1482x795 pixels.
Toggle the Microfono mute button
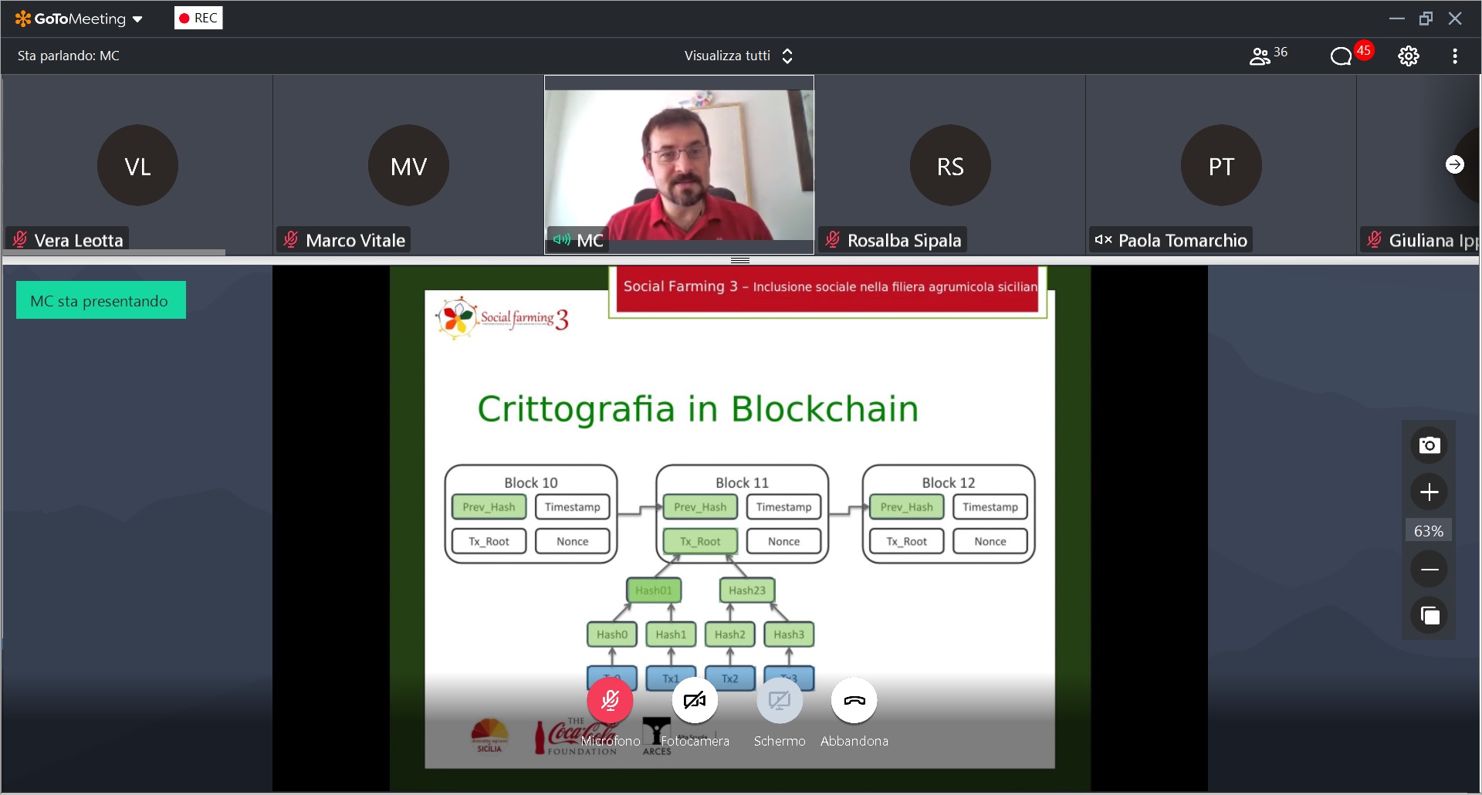[x=610, y=701]
